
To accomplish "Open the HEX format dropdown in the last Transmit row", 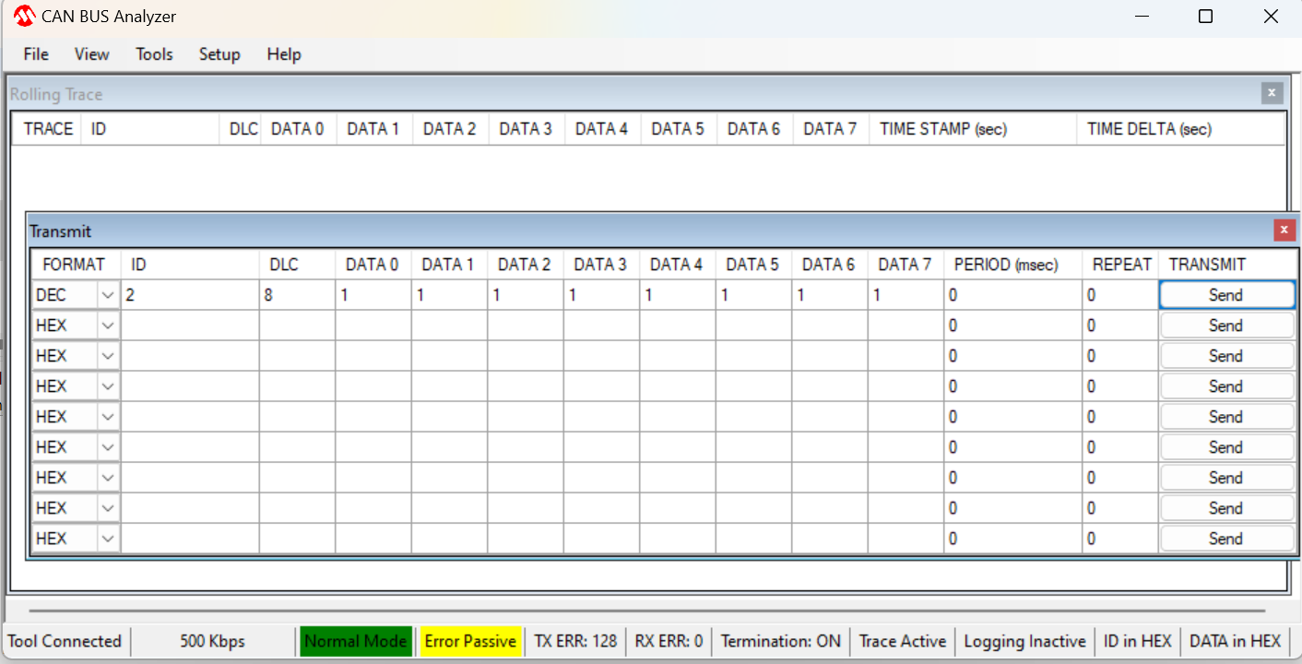I will pyautogui.click(x=108, y=539).
